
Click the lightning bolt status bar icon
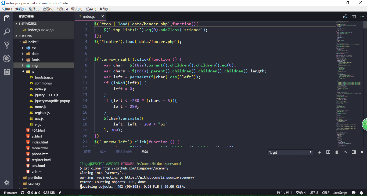(60, 193)
